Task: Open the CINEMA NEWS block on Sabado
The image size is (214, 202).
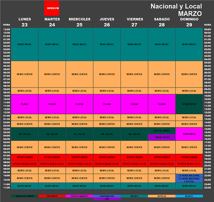Action: point(162,137)
